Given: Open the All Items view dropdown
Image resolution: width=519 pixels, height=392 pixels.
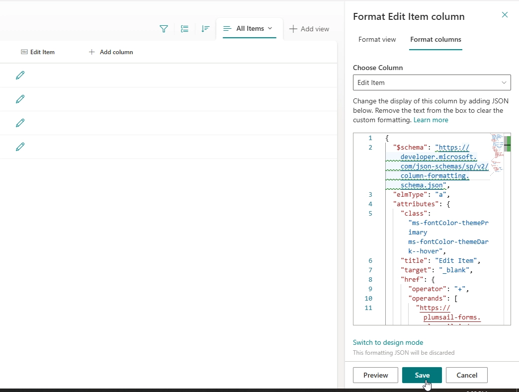Looking at the screenshot, I should 249,29.
